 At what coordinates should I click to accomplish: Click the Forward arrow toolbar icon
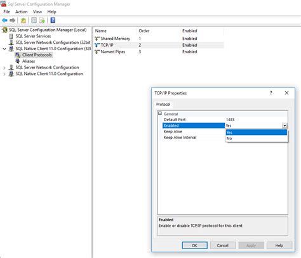tap(13, 20)
